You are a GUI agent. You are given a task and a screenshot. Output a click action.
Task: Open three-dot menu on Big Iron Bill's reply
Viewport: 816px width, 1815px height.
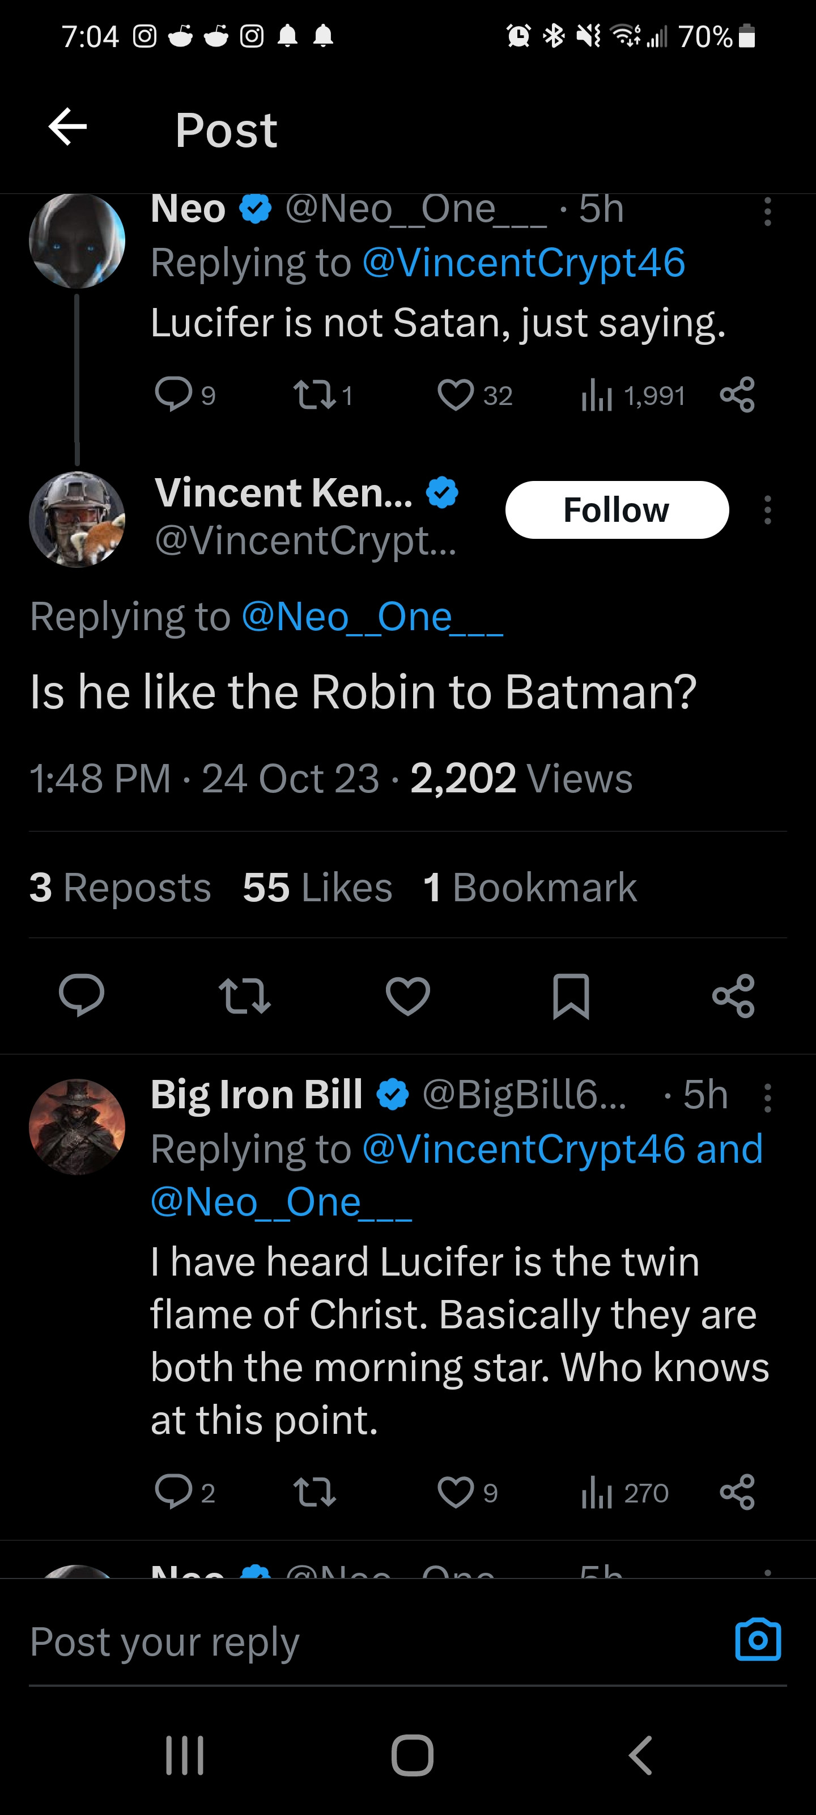pyautogui.click(x=767, y=1098)
